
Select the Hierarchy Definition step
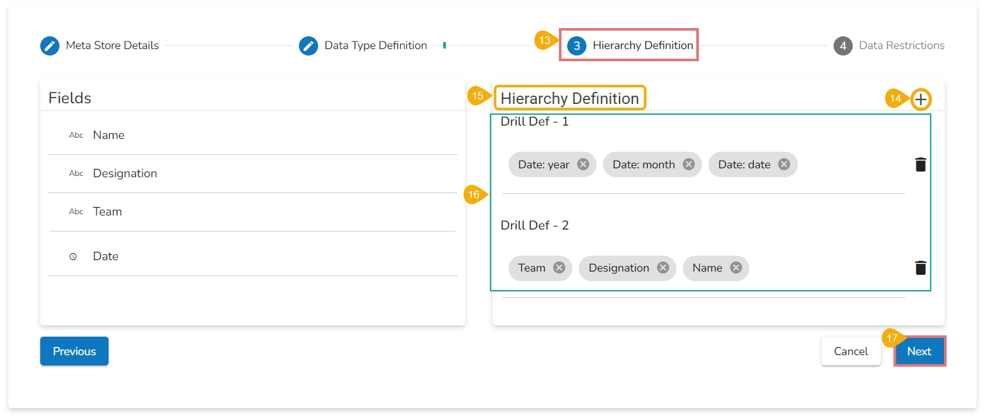point(630,46)
